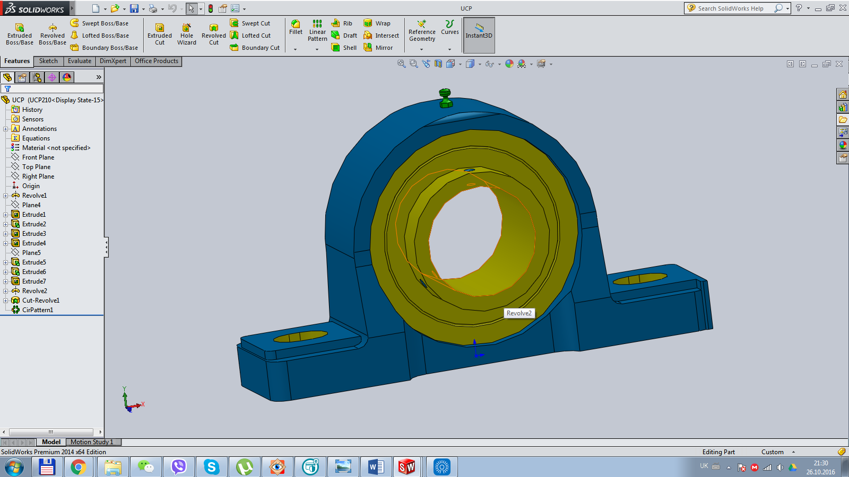Choose Lofted Boss/Base feature

[100, 36]
